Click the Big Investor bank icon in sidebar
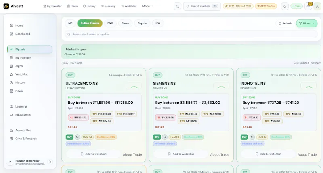Screen dimensions: 323x173 [11, 58]
